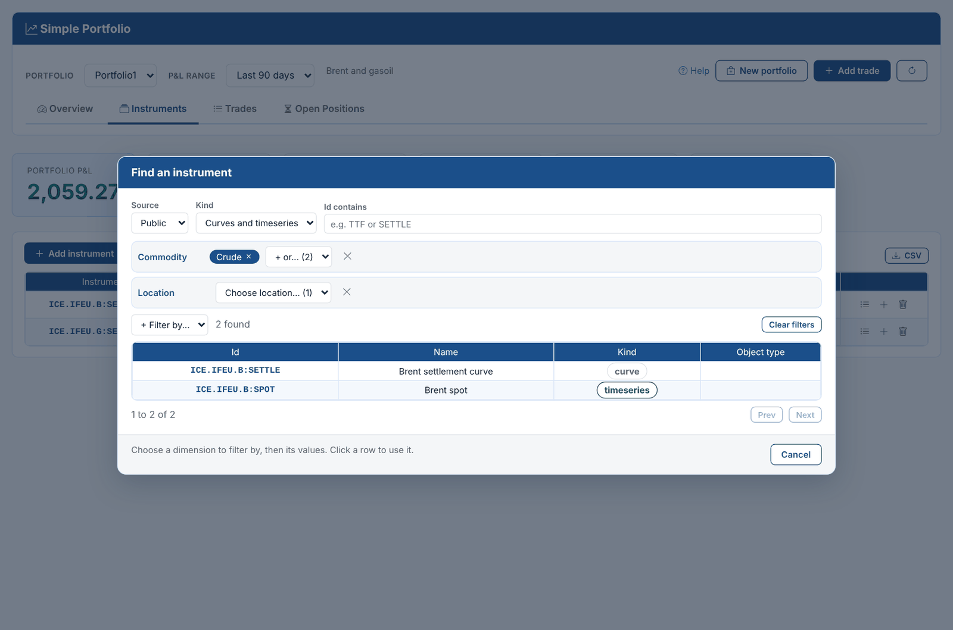Screen dimensions: 953x630
Task: Open the Source Public dropdown
Action: click(160, 223)
